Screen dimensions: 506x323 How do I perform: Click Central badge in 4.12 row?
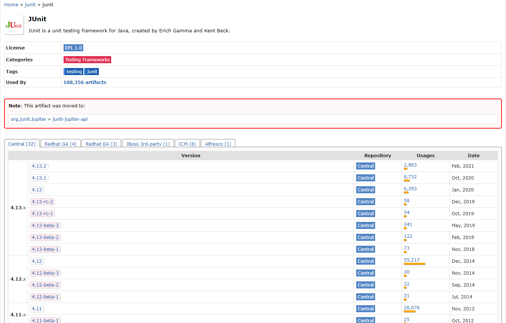click(365, 261)
